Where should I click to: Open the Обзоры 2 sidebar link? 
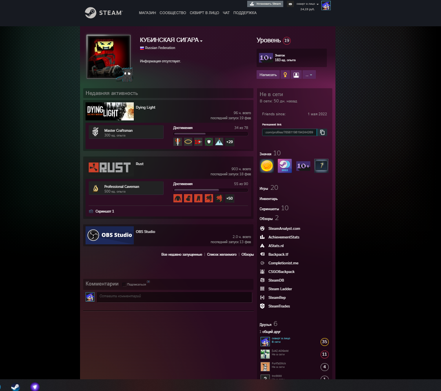[x=269, y=218]
